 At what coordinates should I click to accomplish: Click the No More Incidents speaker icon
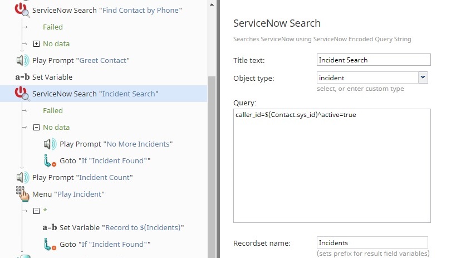pos(50,144)
